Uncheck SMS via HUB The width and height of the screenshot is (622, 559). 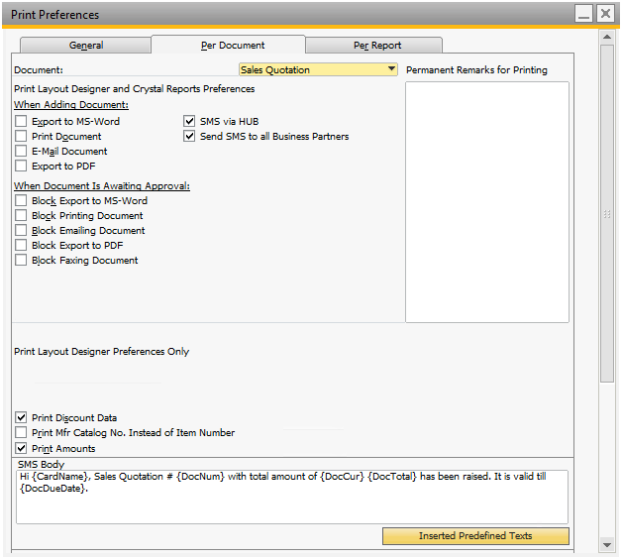pos(190,122)
